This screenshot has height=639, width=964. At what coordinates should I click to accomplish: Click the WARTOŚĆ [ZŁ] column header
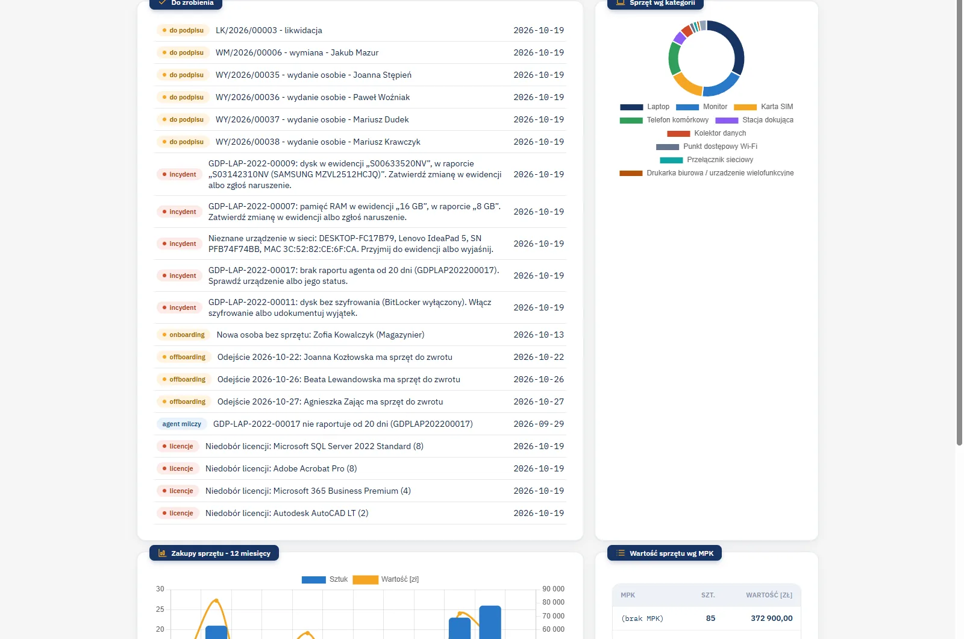[769, 595]
